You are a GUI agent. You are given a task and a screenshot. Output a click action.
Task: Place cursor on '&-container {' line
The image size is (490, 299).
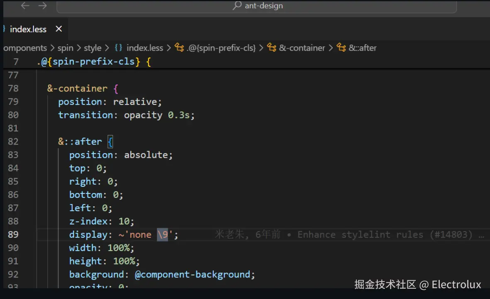[83, 89]
